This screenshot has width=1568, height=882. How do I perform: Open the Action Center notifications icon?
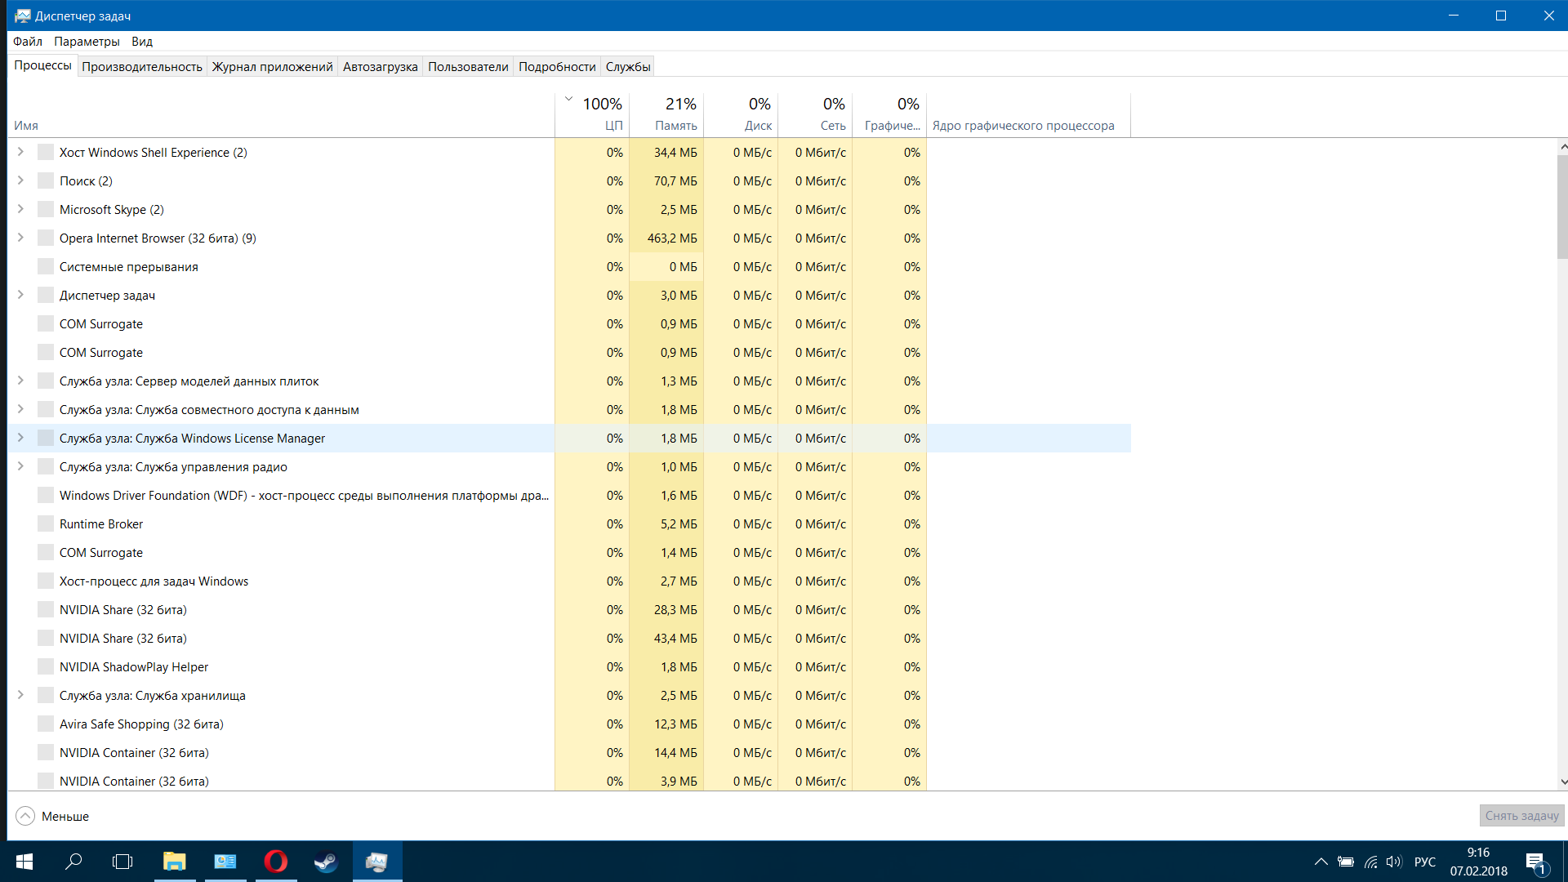pos(1535,862)
